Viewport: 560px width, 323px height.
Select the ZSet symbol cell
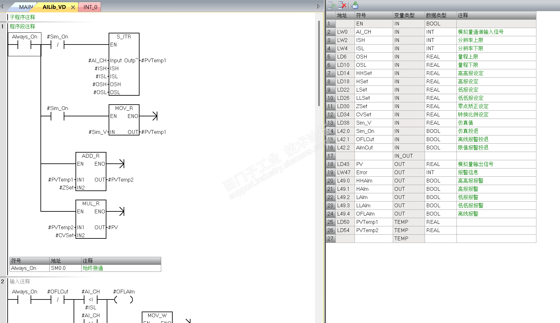point(374,106)
